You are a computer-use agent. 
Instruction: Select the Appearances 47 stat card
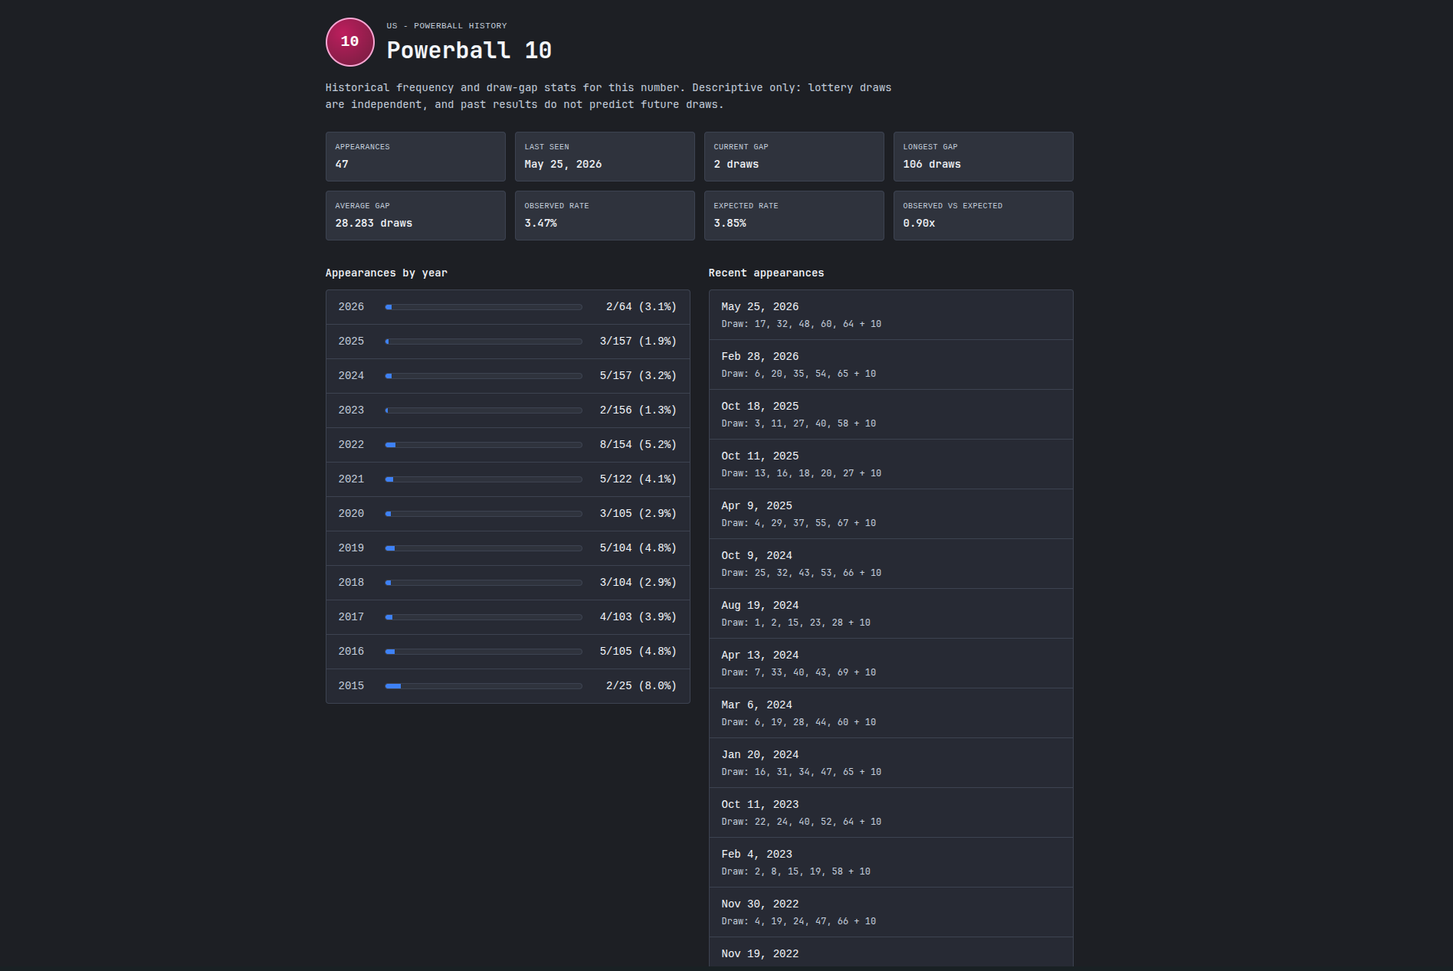(415, 156)
